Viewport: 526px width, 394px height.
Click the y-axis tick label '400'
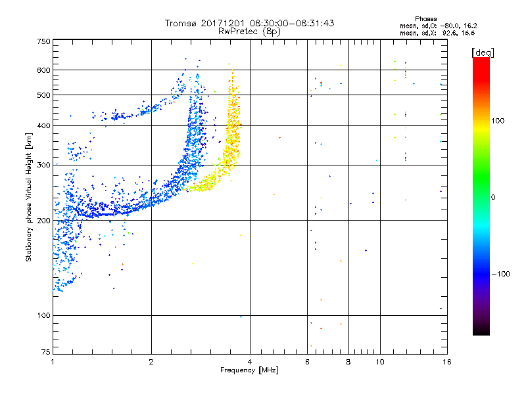(x=43, y=126)
